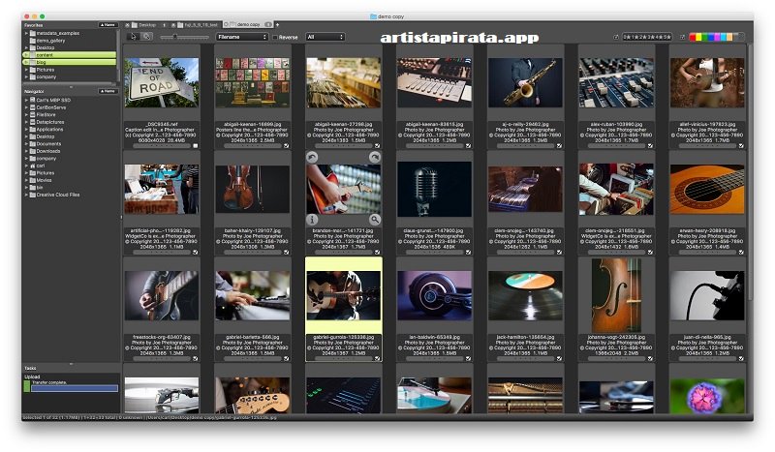Click the Name sort button in Favorites
Viewport: 775px width, 452px height.
[x=108, y=25]
